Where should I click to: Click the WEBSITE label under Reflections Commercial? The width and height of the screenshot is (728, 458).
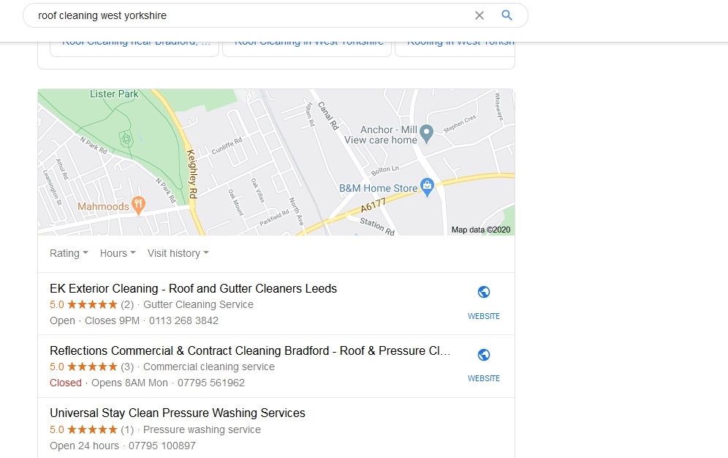[x=484, y=378]
